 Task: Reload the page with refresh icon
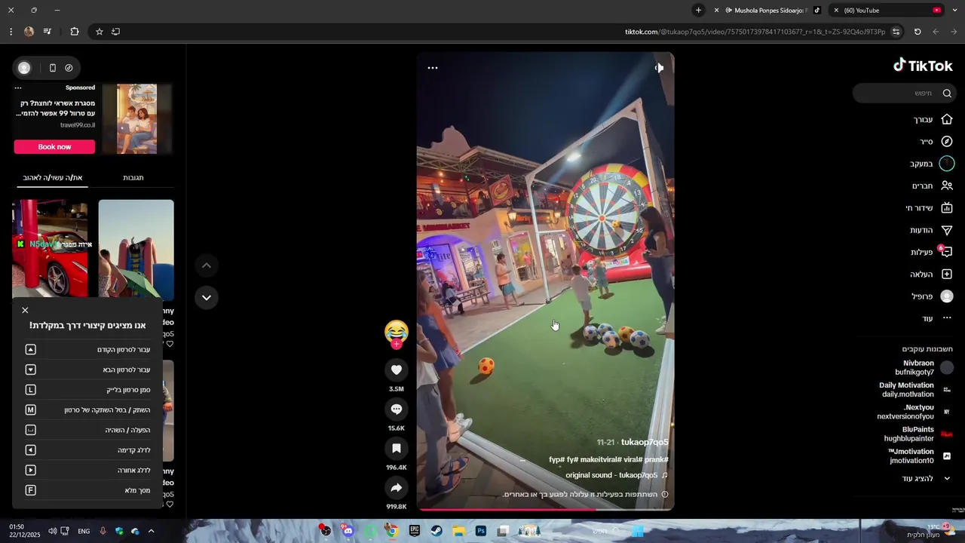(x=918, y=32)
